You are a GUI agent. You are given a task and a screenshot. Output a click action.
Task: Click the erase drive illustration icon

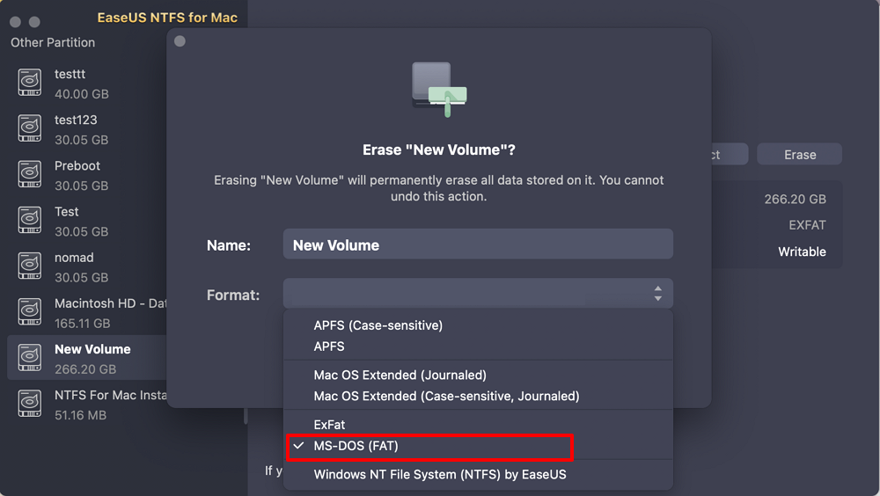click(x=439, y=89)
